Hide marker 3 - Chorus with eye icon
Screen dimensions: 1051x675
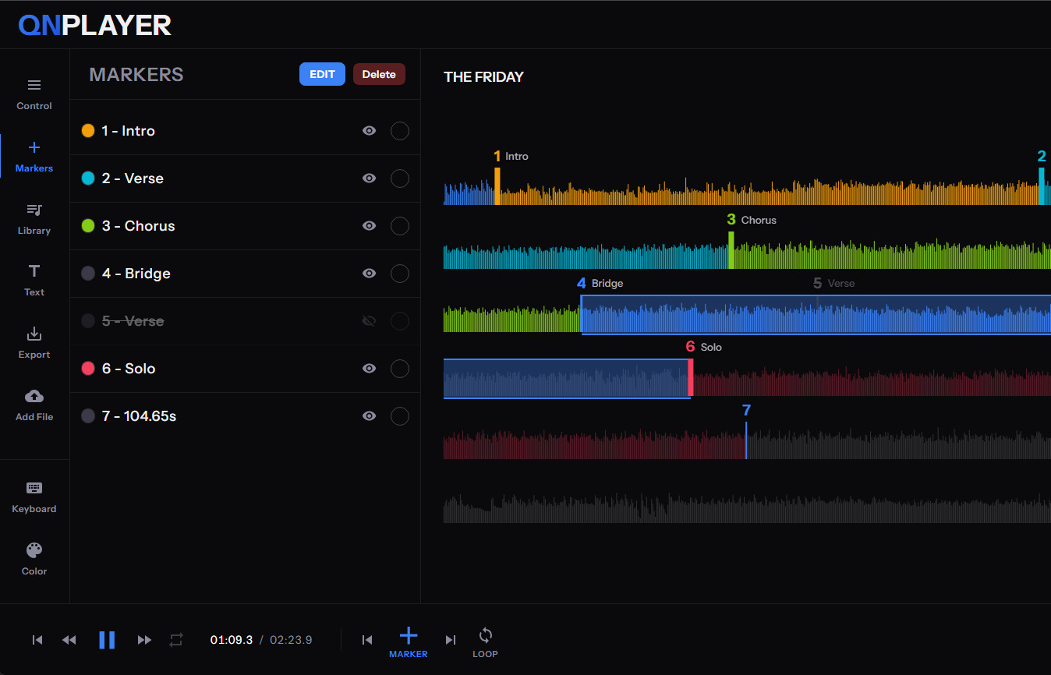click(370, 226)
